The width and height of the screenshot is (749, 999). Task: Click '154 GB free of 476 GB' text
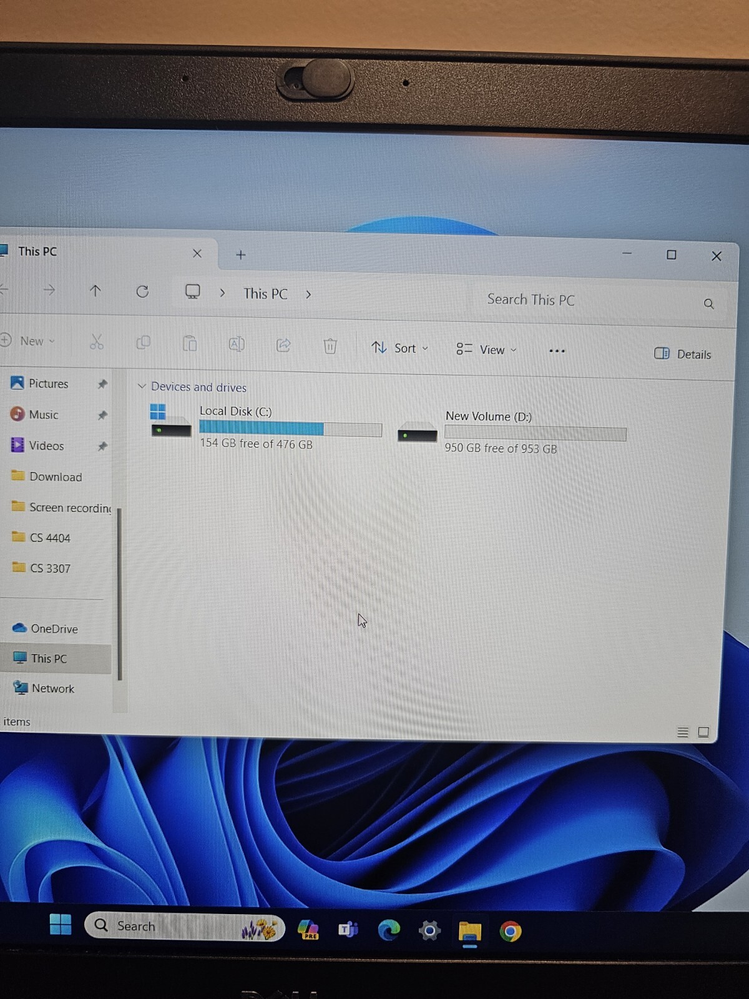pos(256,444)
